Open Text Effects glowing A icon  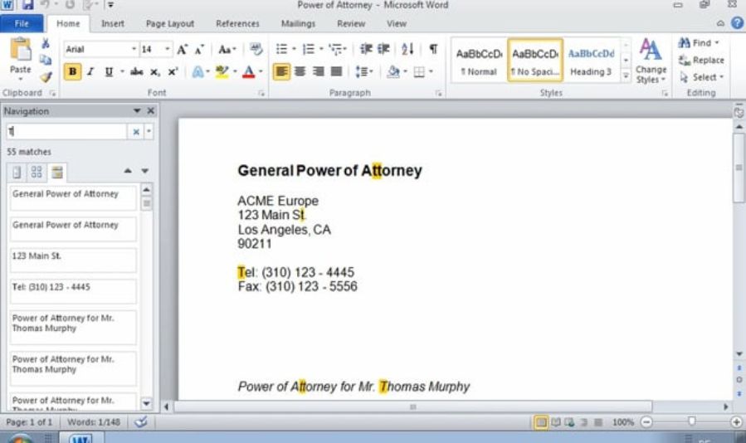[197, 72]
